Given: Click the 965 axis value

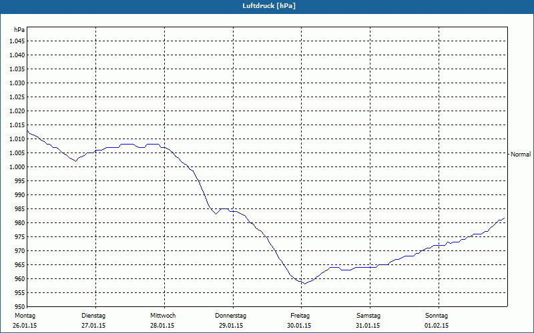Looking at the screenshot, I should click(x=20, y=264).
